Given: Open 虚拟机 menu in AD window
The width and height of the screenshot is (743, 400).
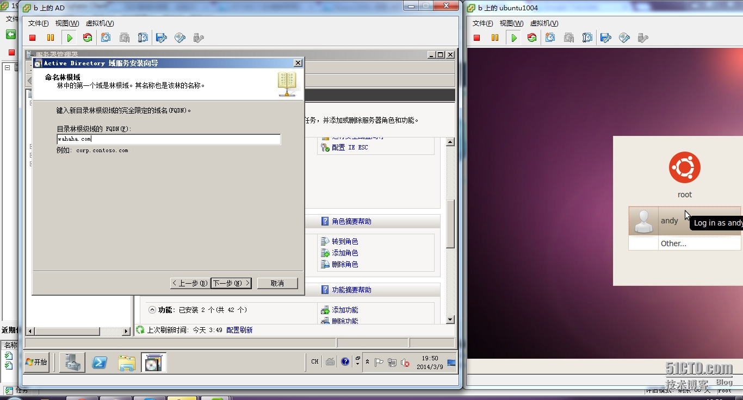Looking at the screenshot, I should [x=100, y=23].
